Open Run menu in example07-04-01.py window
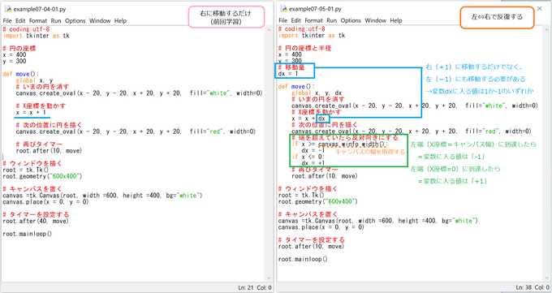The width and height of the screenshot is (552, 293). 56,21
